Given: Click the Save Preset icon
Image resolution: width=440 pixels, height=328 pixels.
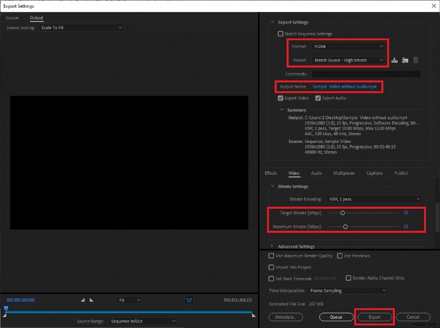Looking at the screenshot, I should tap(394, 60).
